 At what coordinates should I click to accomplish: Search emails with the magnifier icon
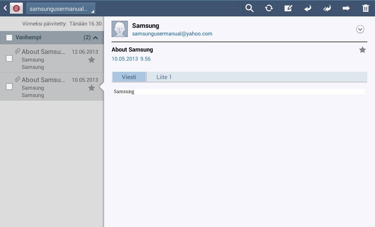click(x=249, y=8)
